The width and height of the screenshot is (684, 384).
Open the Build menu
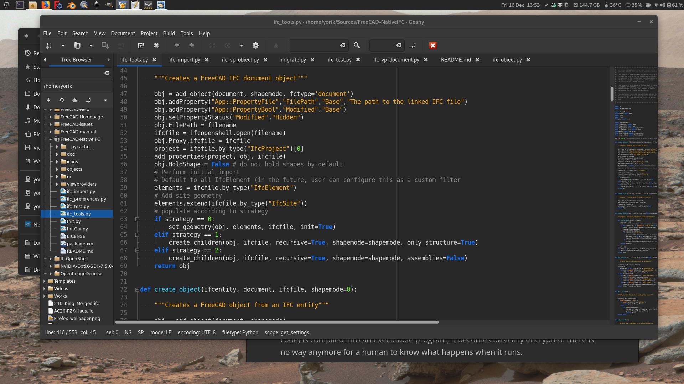[169, 33]
